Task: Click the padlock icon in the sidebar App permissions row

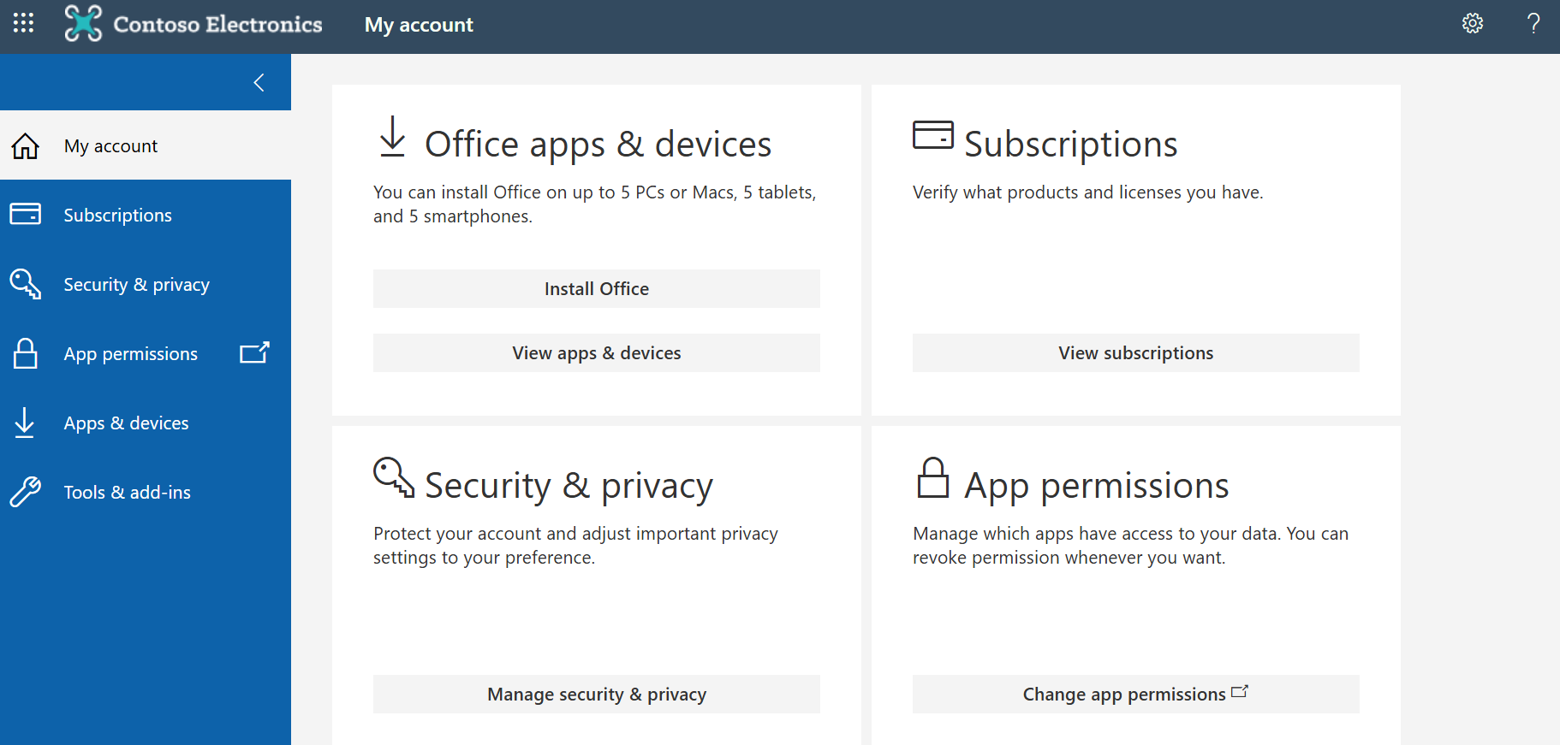Action: coord(25,353)
